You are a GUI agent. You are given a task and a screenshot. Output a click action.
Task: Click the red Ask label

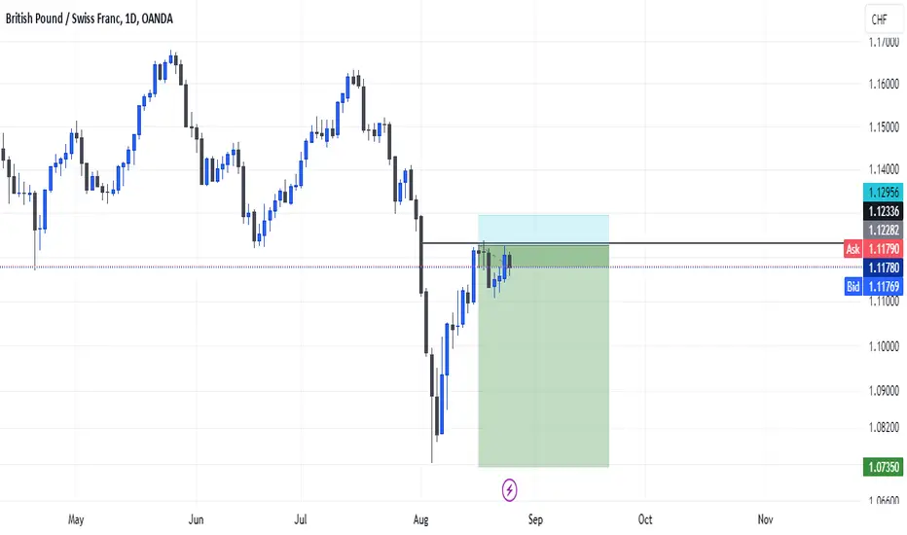853,249
